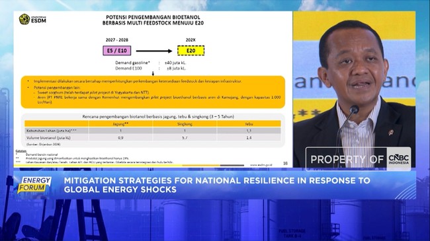Image resolution: width=430 pixels, height=241 pixels.
Task: Click the 'Implementasi dilakukan secara bertahap' bullet
Action: (138, 81)
